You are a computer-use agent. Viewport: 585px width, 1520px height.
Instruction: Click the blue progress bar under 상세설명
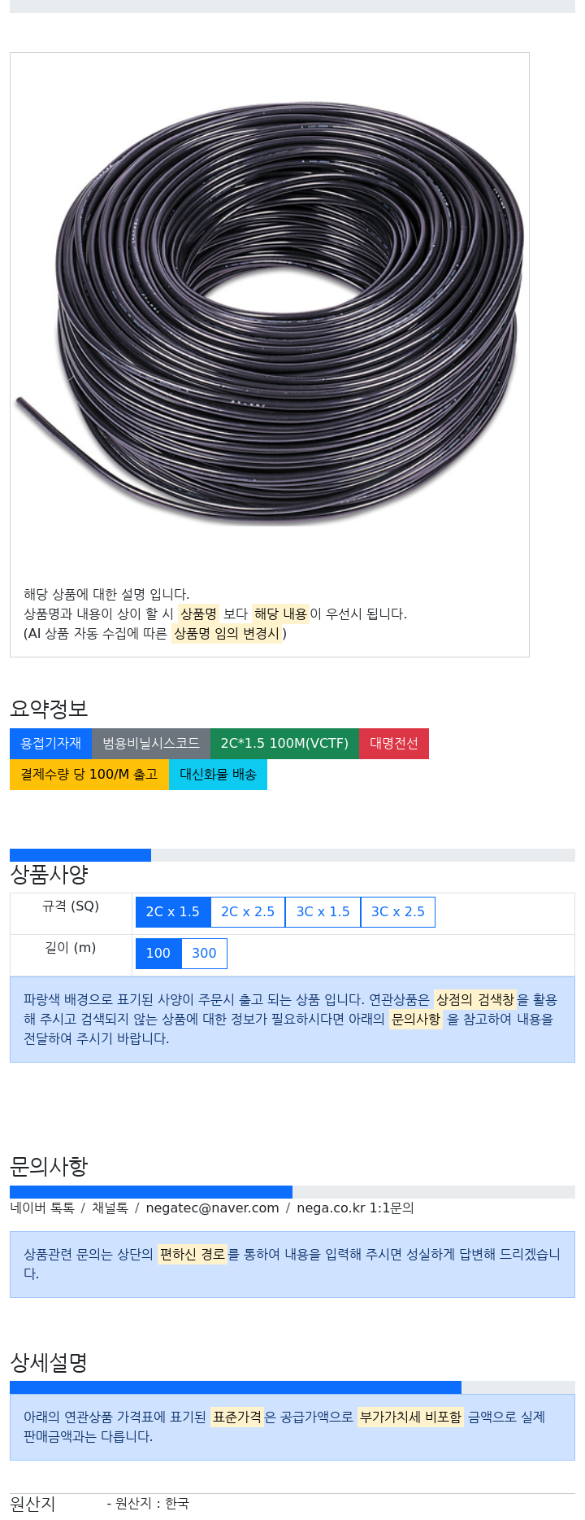click(x=236, y=1387)
